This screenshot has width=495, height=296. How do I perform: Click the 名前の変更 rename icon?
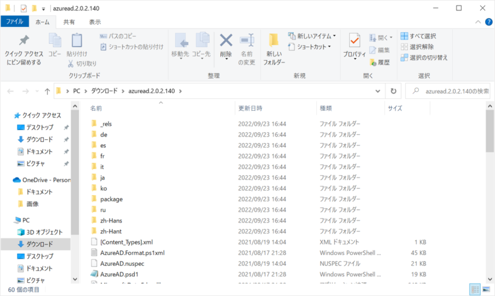[247, 41]
